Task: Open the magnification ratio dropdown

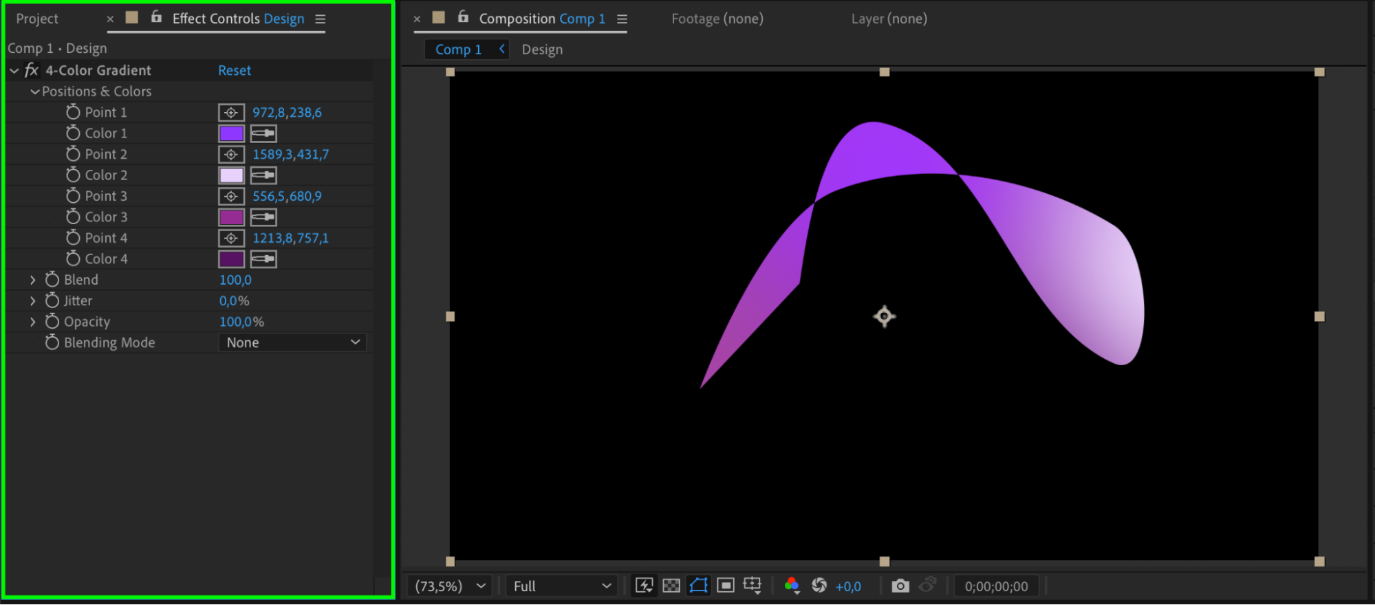Action: click(x=450, y=586)
